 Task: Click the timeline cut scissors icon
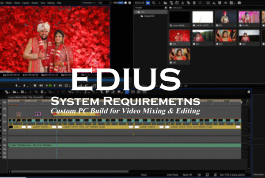tap(30, 92)
